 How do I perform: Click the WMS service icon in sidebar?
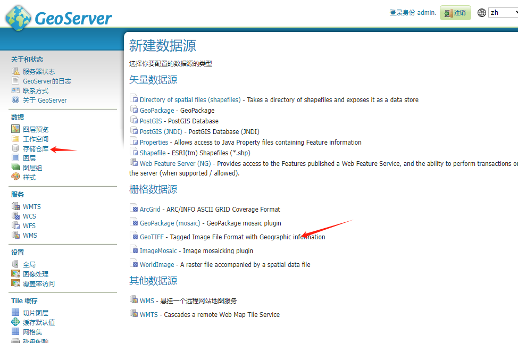pos(15,235)
